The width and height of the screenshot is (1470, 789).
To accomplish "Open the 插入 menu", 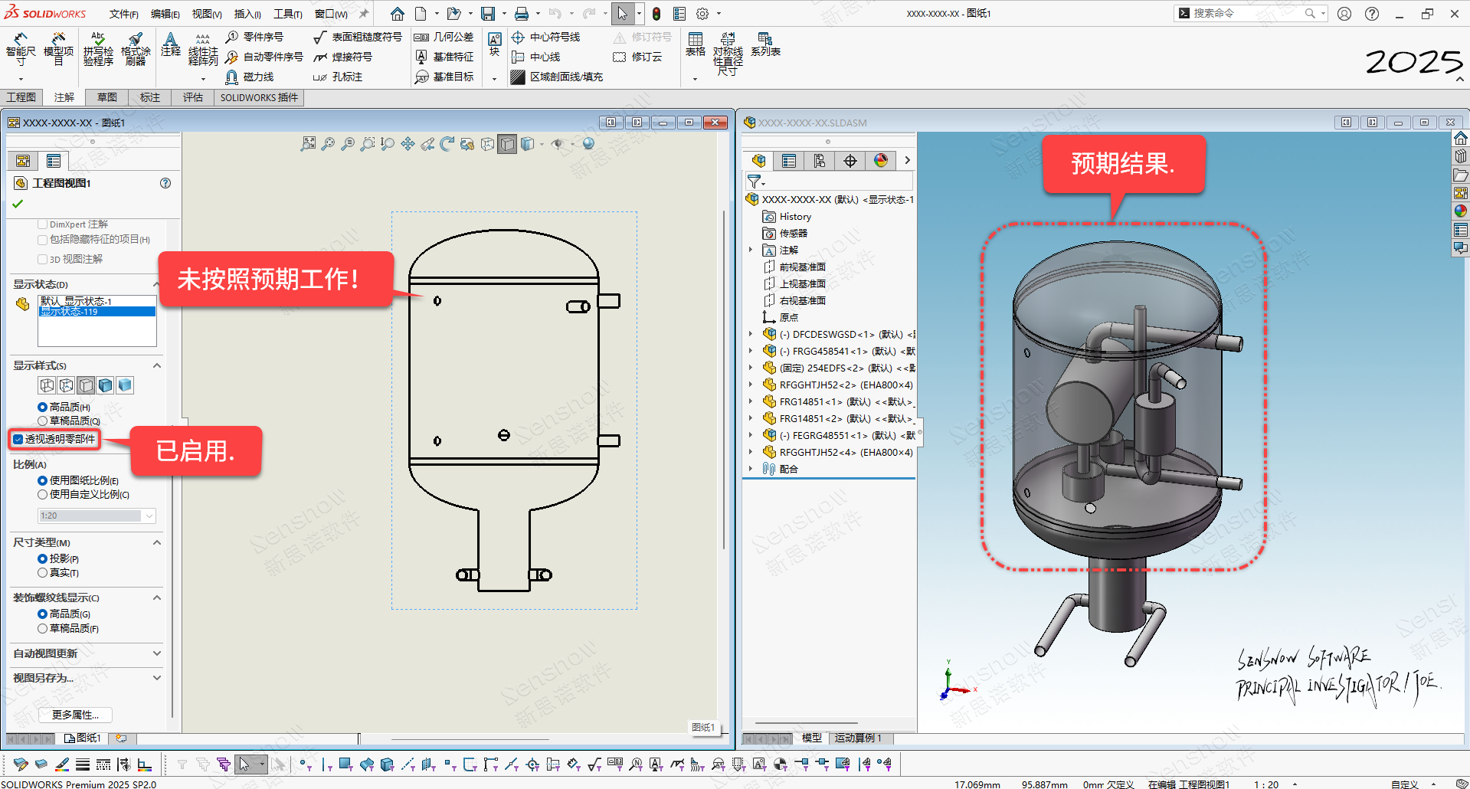I will pos(247,14).
